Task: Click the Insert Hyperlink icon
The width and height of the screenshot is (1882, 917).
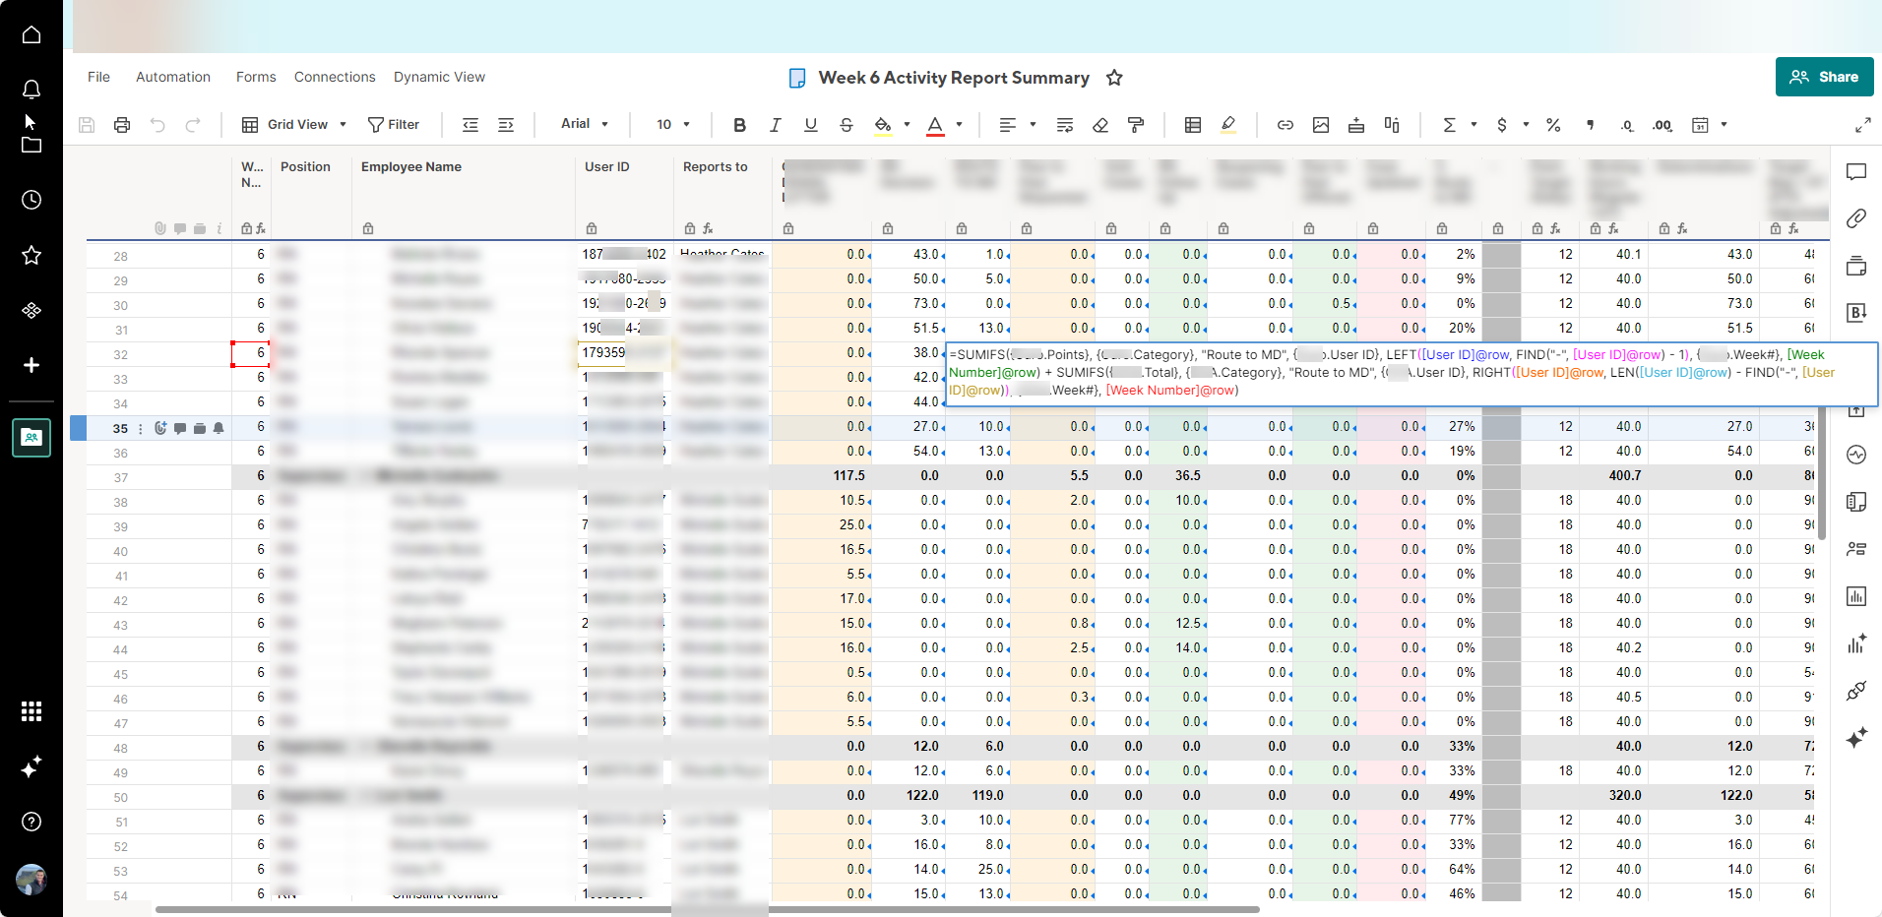Action: click(x=1286, y=125)
